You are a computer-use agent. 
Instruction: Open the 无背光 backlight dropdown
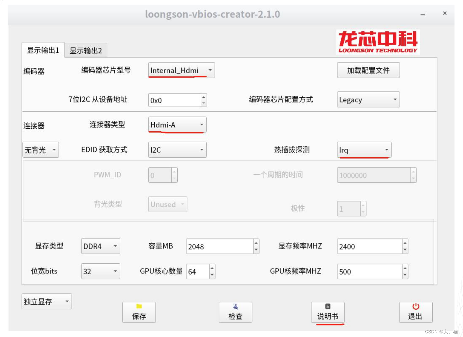point(40,150)
